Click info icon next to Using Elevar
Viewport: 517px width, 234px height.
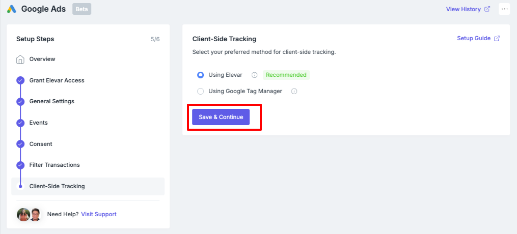254,75
